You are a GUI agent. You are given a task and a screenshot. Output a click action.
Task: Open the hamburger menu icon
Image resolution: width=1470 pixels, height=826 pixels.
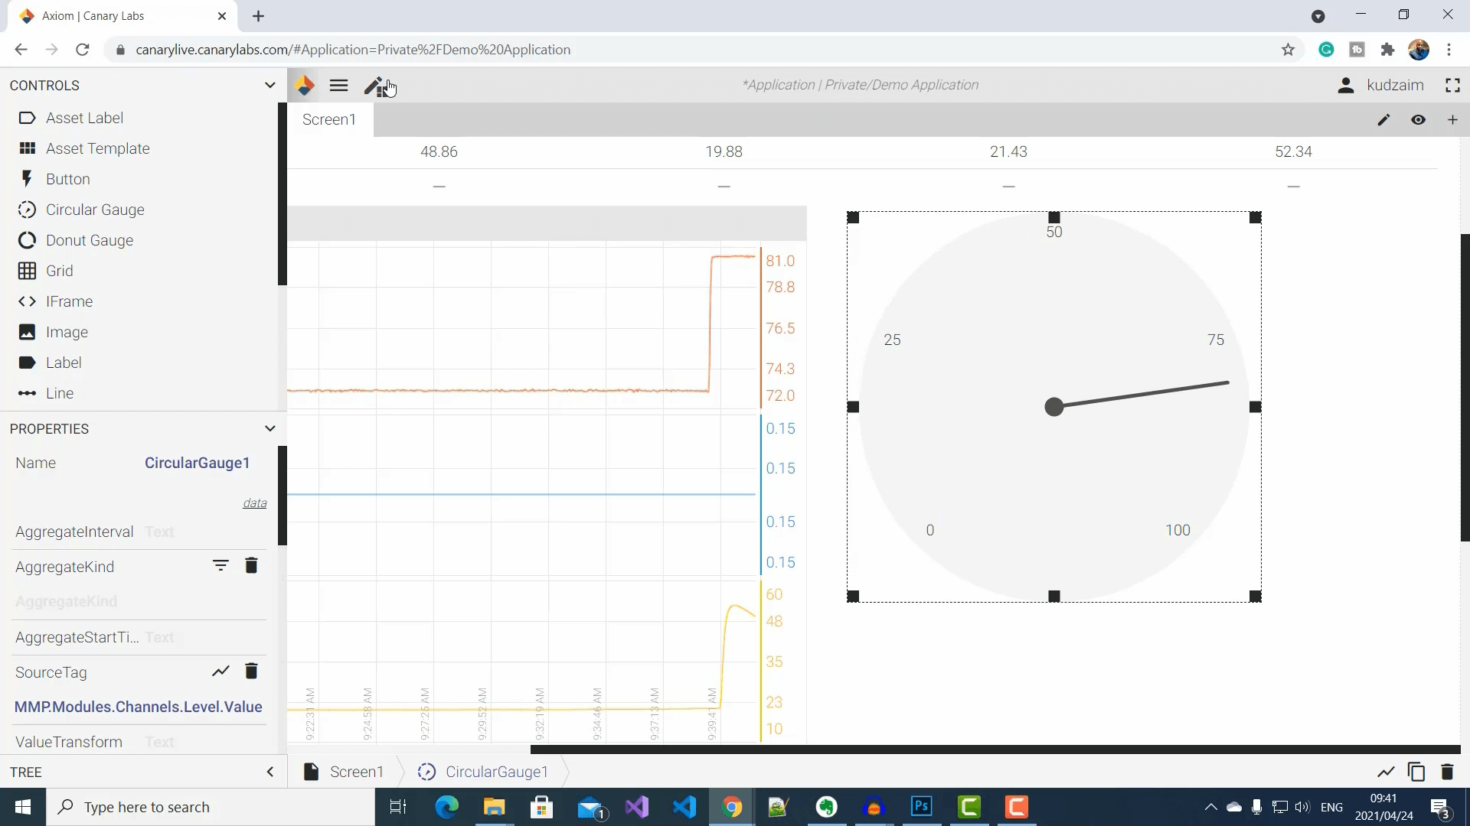click(x=339, y=86)
